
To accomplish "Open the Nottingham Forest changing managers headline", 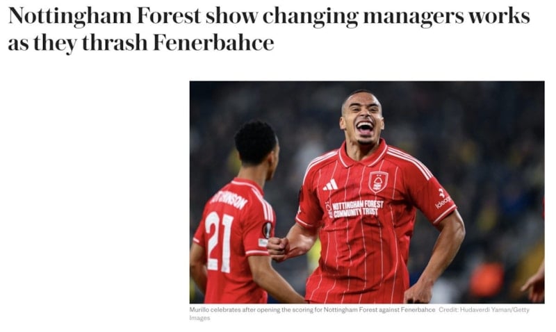I will point(269,29).
